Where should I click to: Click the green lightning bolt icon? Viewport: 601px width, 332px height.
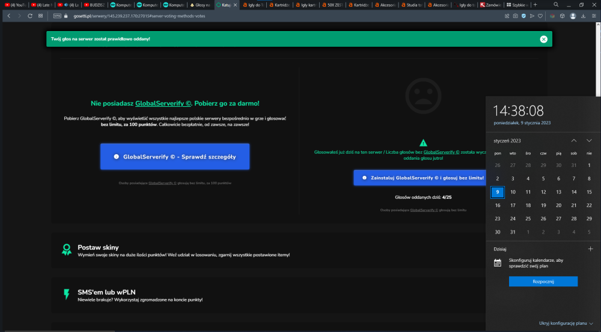click(x=67, y=294)
